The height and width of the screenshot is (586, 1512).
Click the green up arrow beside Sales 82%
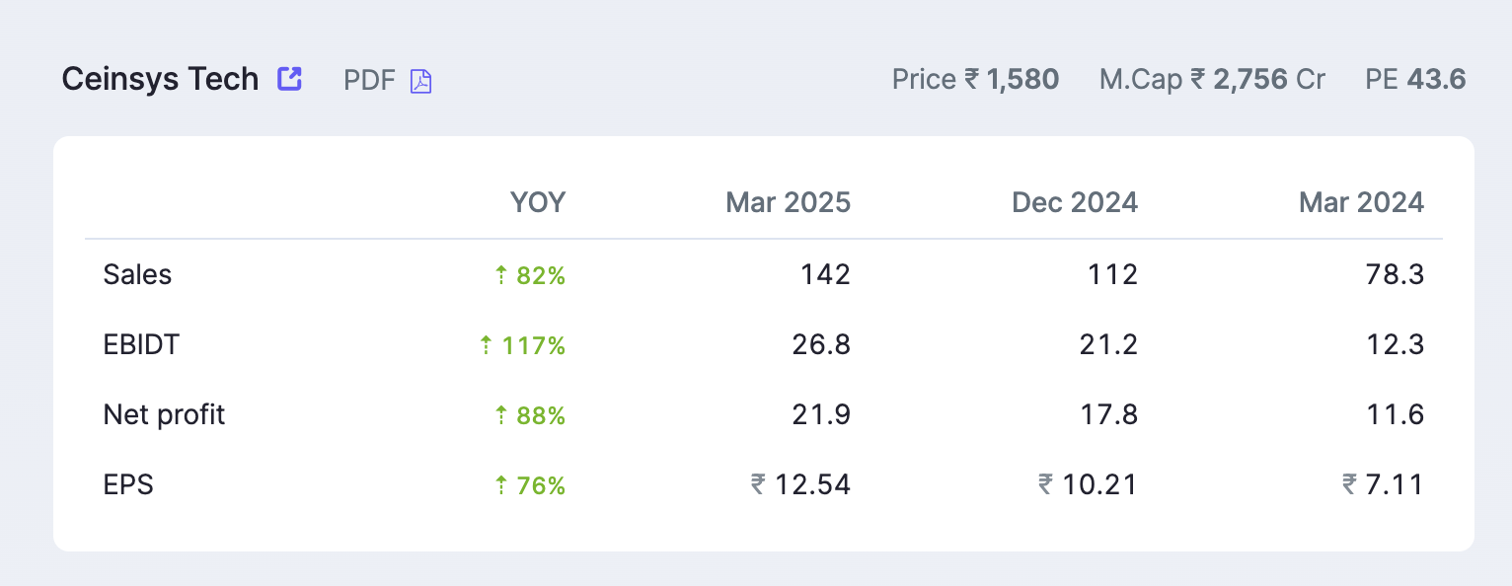point(500,275)
